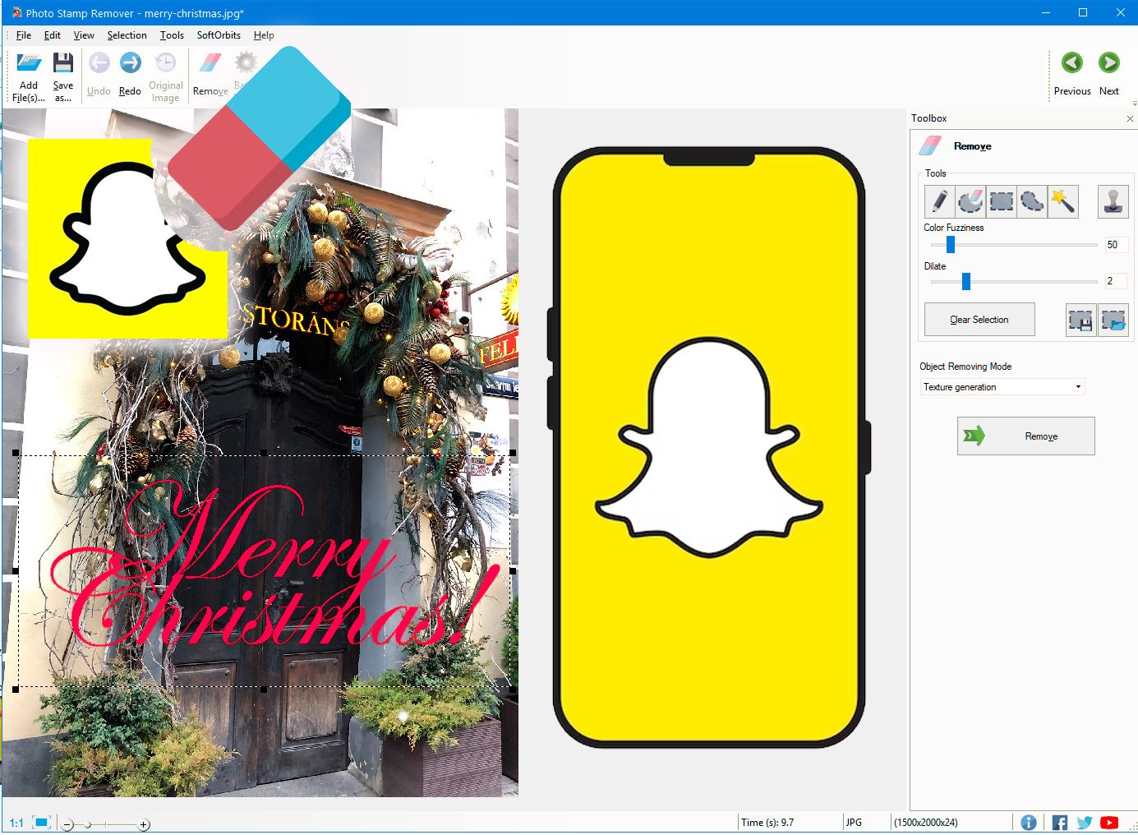Screen dimensions: 1138x835
Task: Select the Clone Stamp tool
Action: coord(1113,201)
